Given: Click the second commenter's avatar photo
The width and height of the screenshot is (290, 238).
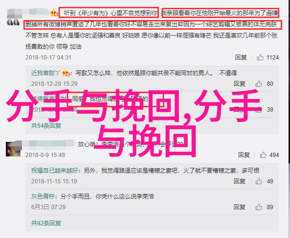Looking at the screenshot, I should [x=13, y=149].
